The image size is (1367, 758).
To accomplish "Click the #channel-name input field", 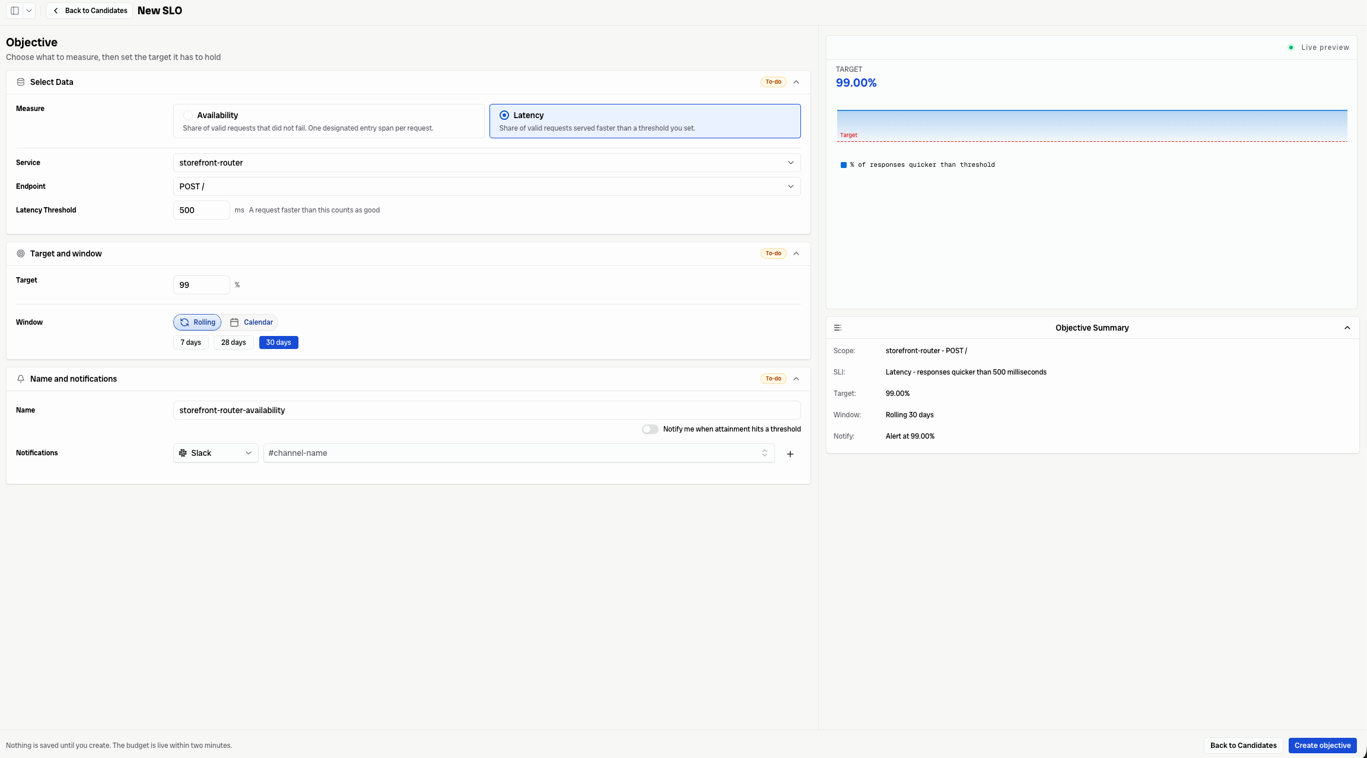I will [x=519, y=453].
